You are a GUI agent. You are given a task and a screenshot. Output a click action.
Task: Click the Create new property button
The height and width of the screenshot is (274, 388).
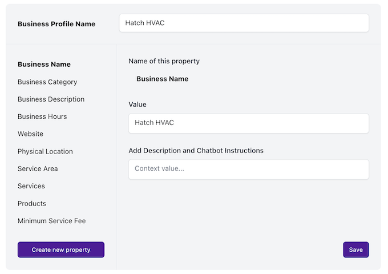(61, 249)
